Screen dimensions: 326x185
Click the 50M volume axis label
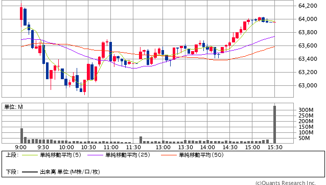pos(304,138)
